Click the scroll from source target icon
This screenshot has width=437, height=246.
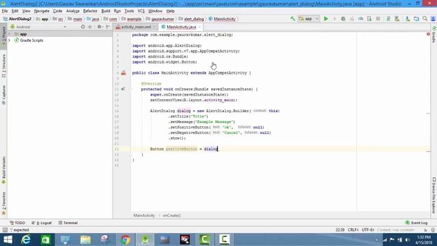83,27
